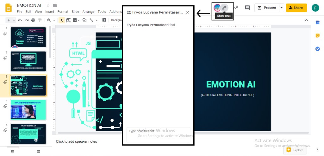The width and height of the screenshot is (324, 156).
Task: Open the new slide layout dropdown arrow
Action: 14,20
